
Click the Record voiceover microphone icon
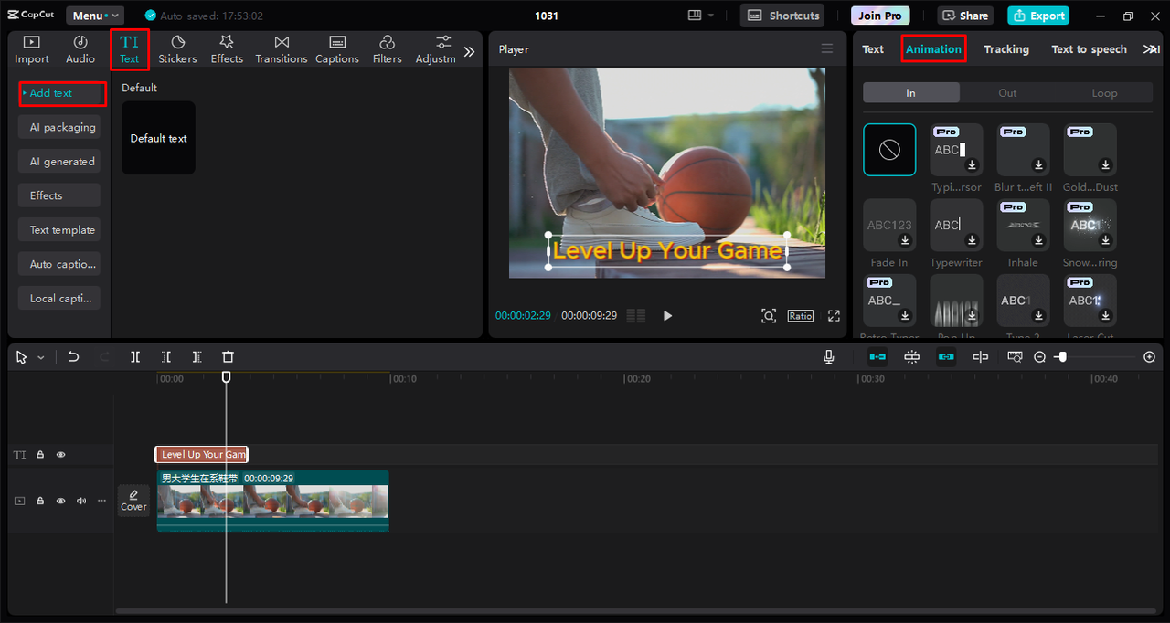pos(829,357)
